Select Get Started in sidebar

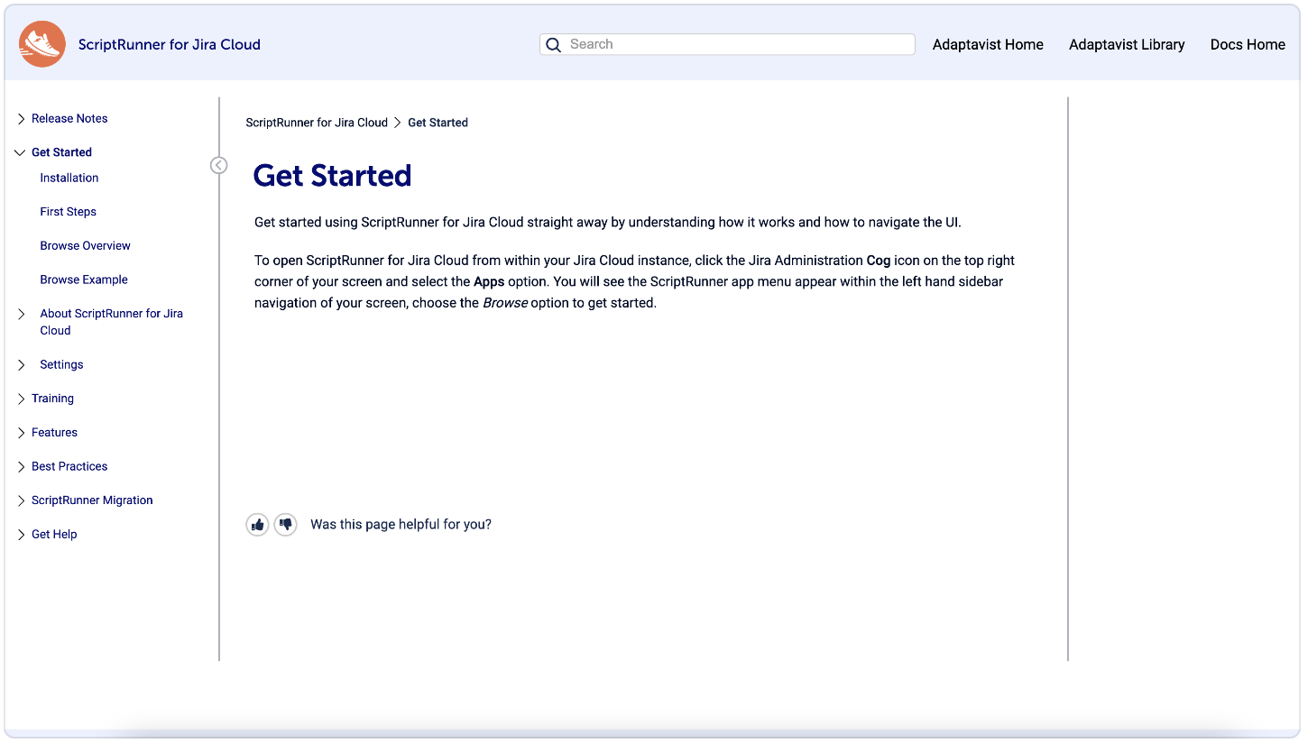61,152
